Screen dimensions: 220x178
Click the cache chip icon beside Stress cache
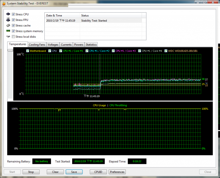(8, 25)
